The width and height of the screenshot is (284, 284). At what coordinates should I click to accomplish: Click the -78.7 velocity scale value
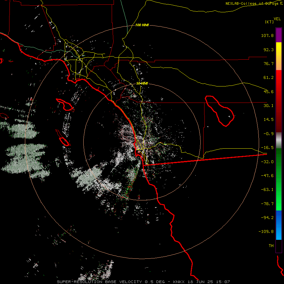267,204
